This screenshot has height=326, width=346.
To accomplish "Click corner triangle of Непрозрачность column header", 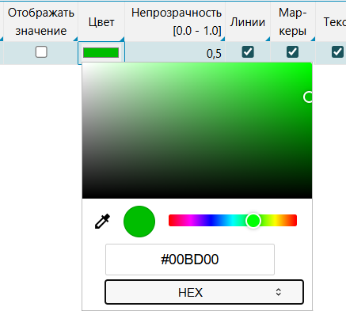I will pos(222,39).
